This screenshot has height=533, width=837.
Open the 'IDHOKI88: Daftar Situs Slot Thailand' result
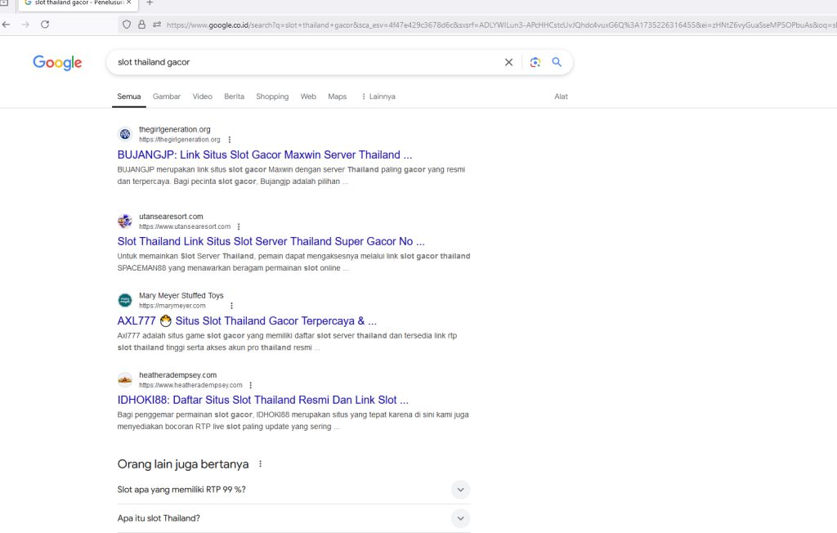click(262, 400)
